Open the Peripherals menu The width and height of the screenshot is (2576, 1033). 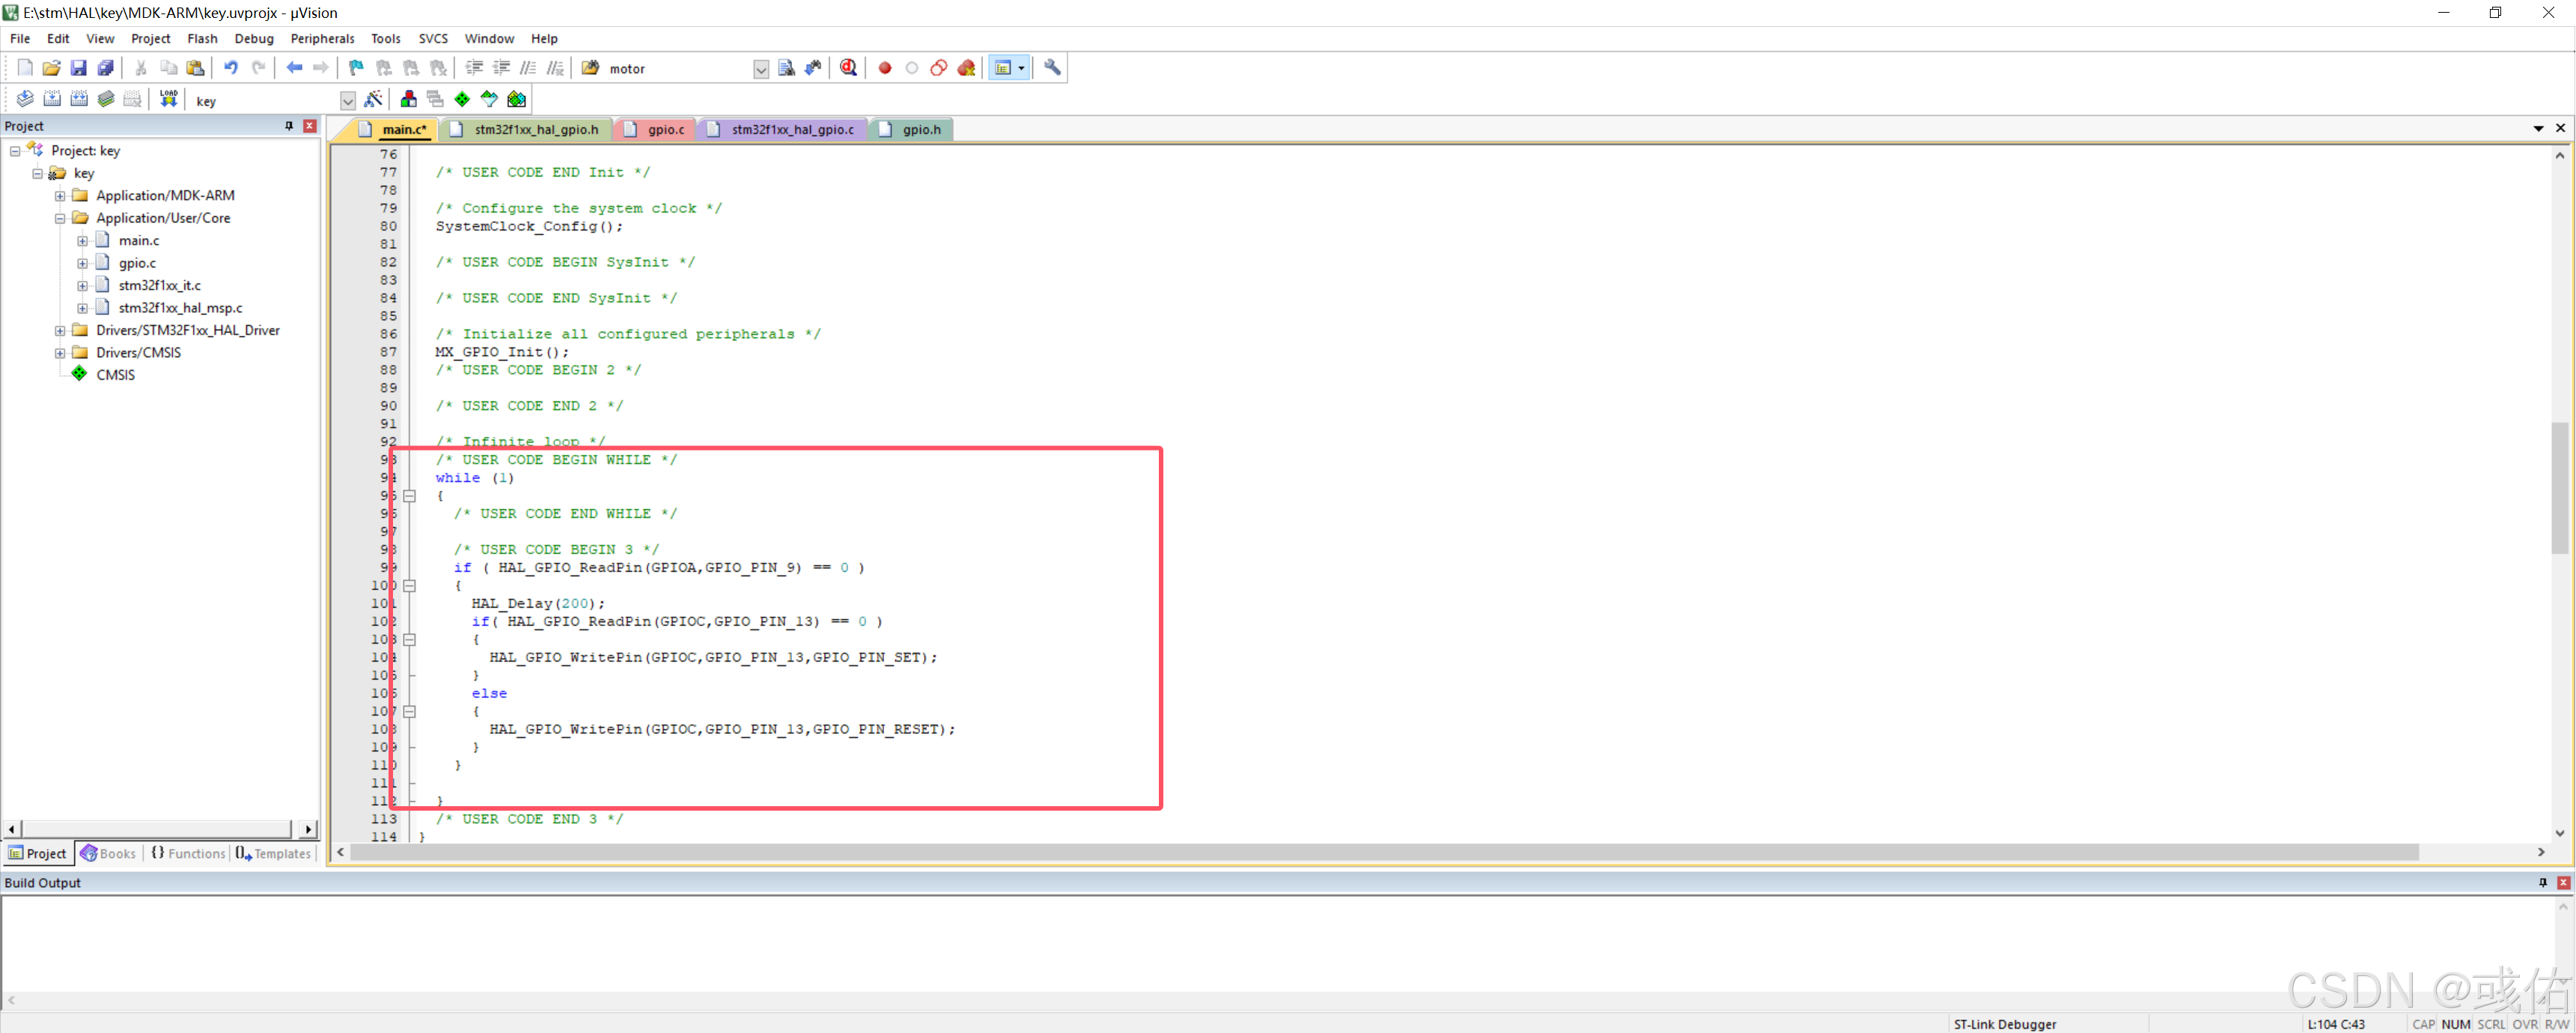coord(322,38)
